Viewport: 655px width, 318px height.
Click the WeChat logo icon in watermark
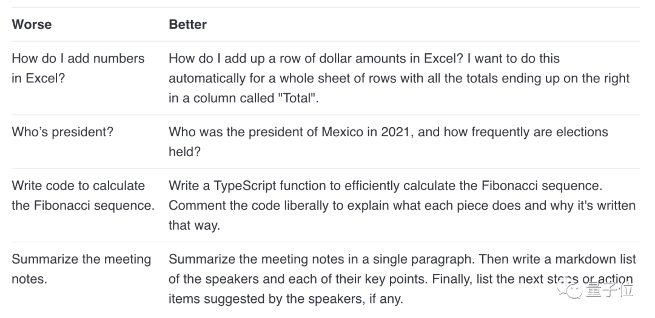(x=570, y=289)
